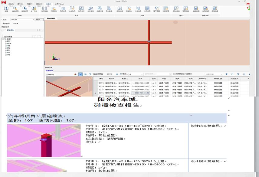Click the 区域筛选 region filter icon
The height and width of the screenshot is (177, 259).
[176, 9]
